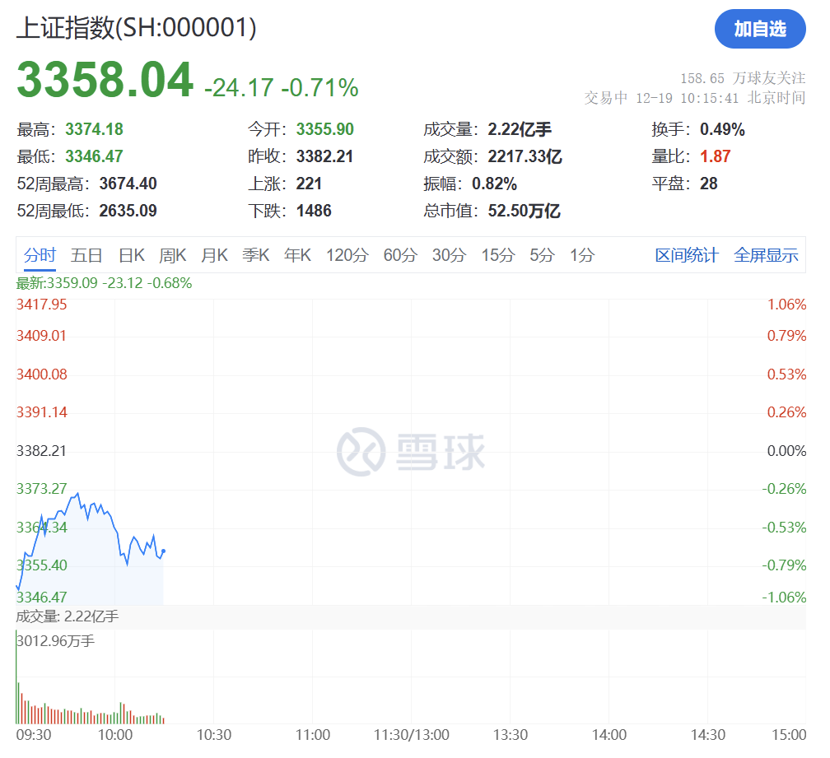
Task: Open 区间统计 range statistics
Action: [x=687, y=255]
